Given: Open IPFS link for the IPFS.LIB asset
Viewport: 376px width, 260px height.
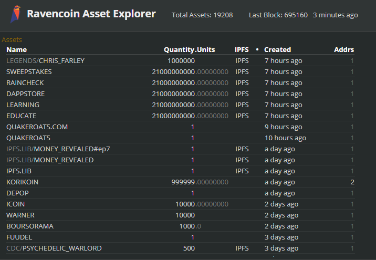Looking at the screenshot, I should (x=242, y=171).
